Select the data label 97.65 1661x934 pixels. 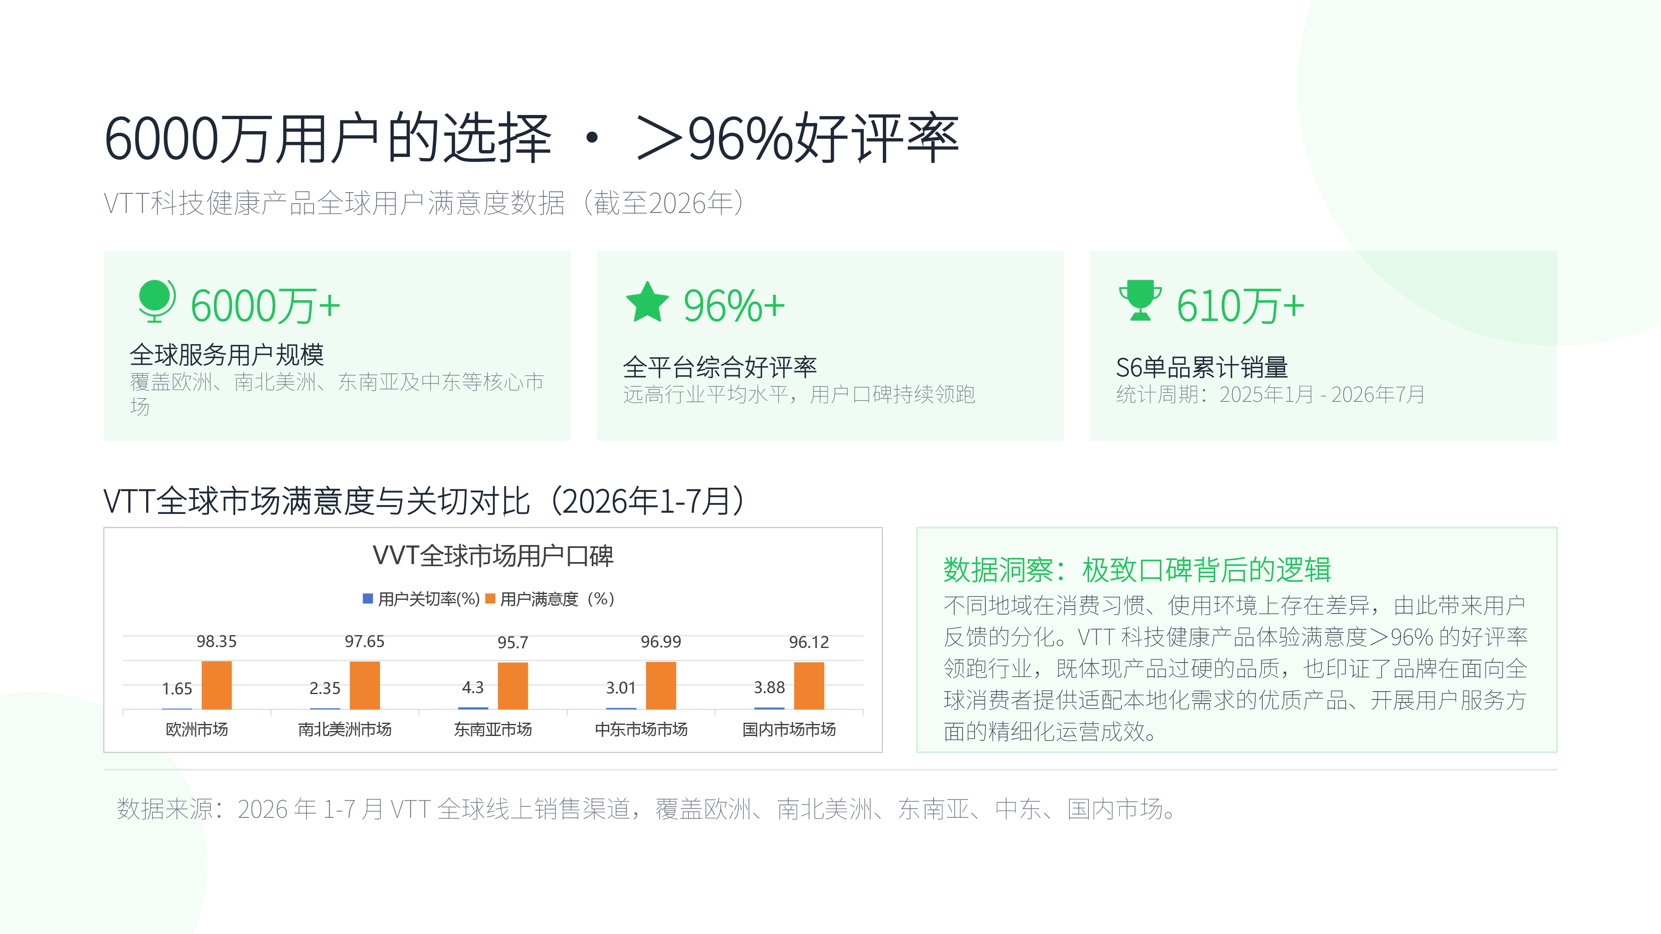tap(365, 642)
